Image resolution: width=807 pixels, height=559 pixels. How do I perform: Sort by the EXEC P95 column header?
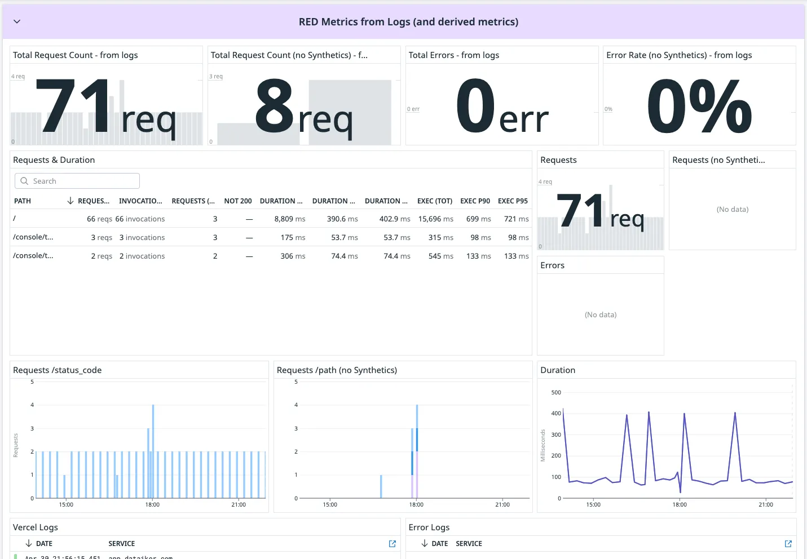click(x=512, y=201)
